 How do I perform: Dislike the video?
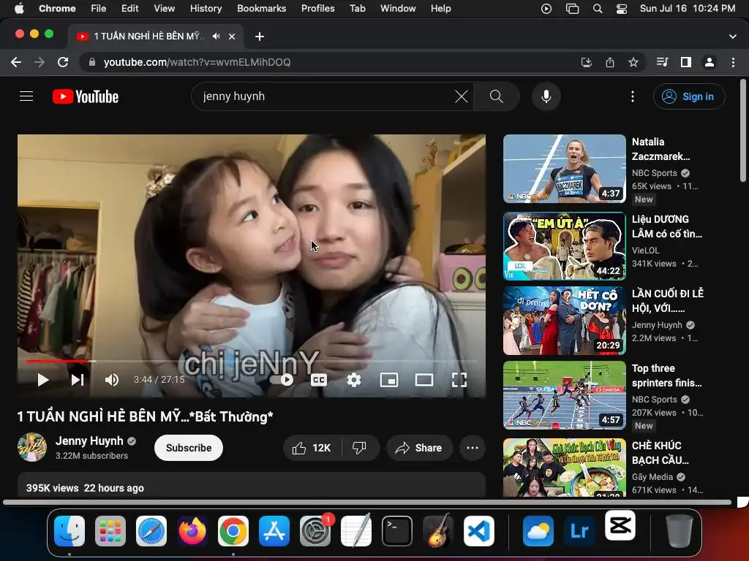click(x=360, y=448)
